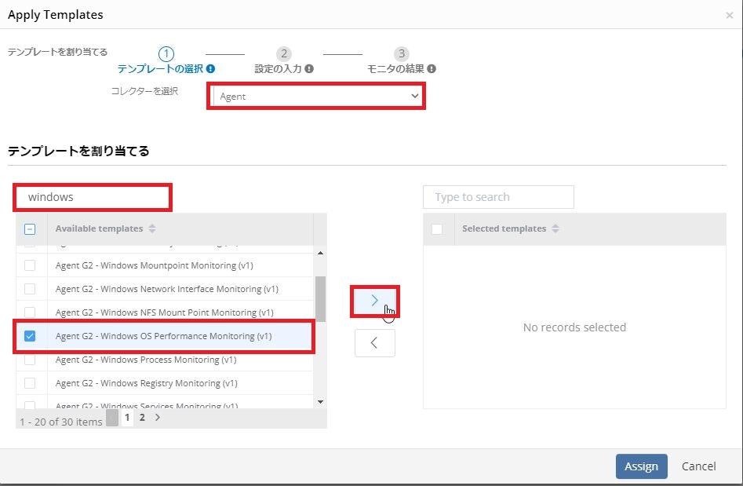
Task: Click the selected templates Type to search field
Action: 498,197
